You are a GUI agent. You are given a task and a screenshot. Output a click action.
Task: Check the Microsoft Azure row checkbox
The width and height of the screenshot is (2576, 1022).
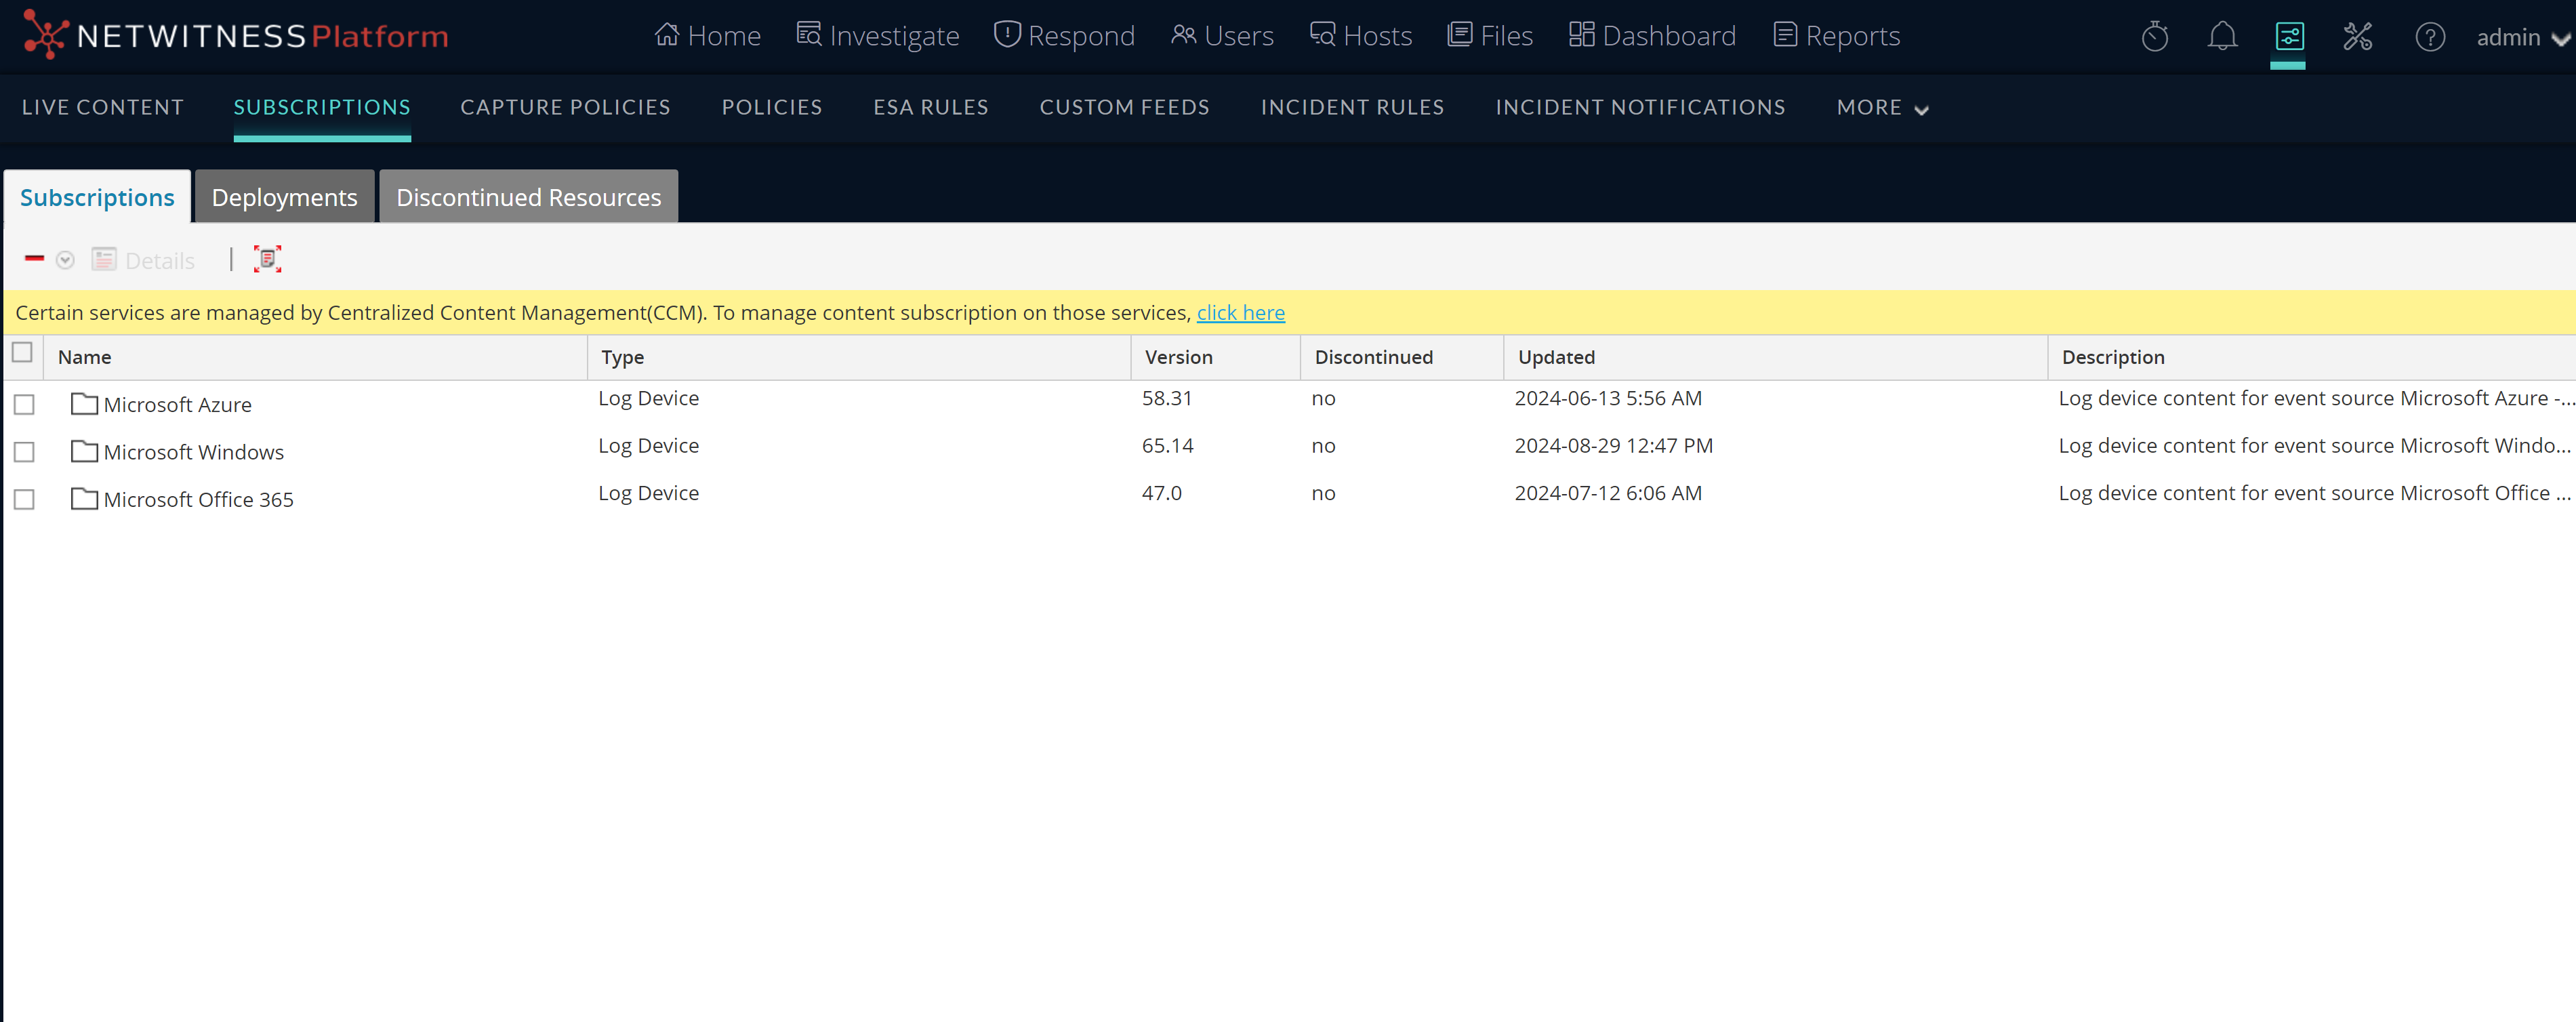tap(24, 404)
